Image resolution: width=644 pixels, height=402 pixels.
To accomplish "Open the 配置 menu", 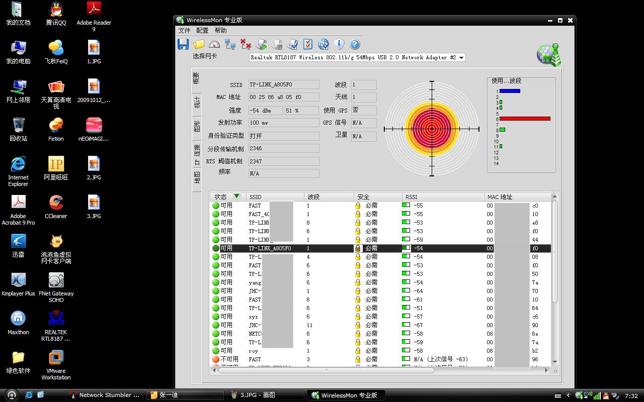I will pos(202,31).
